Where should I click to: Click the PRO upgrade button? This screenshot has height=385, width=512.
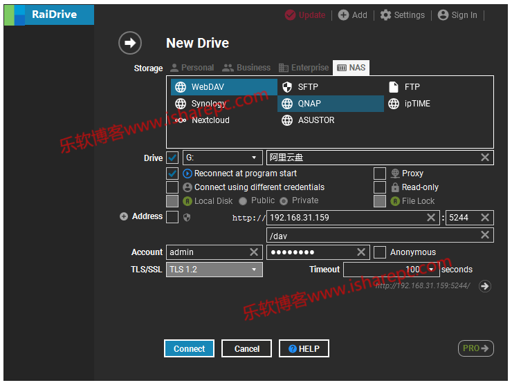476,348
